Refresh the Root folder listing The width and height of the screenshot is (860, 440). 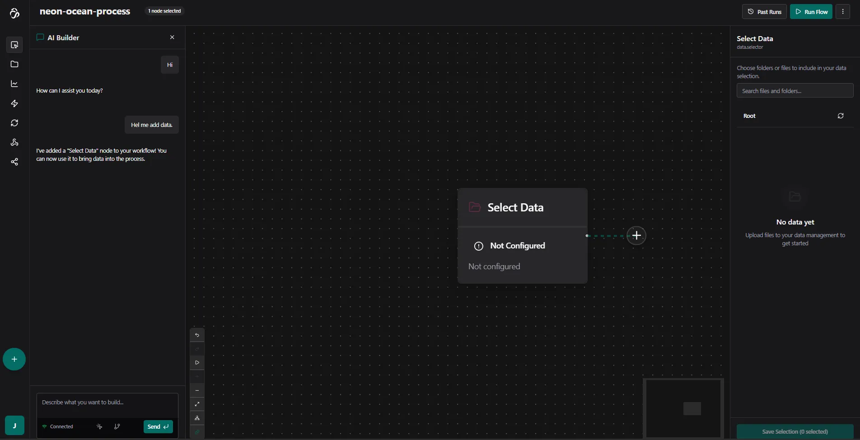click(840, 116)
